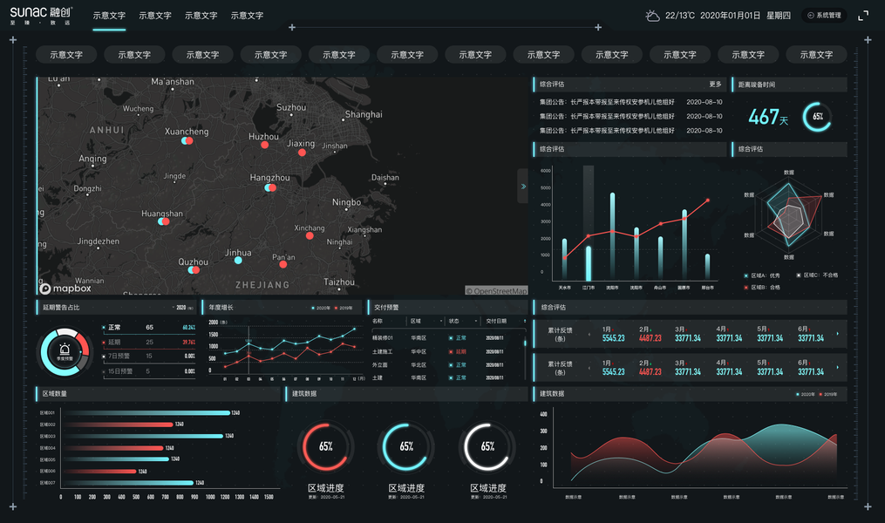Click the red map marker at Jiaxing
This screenshot has height=523, width=885.
point(302,153)
